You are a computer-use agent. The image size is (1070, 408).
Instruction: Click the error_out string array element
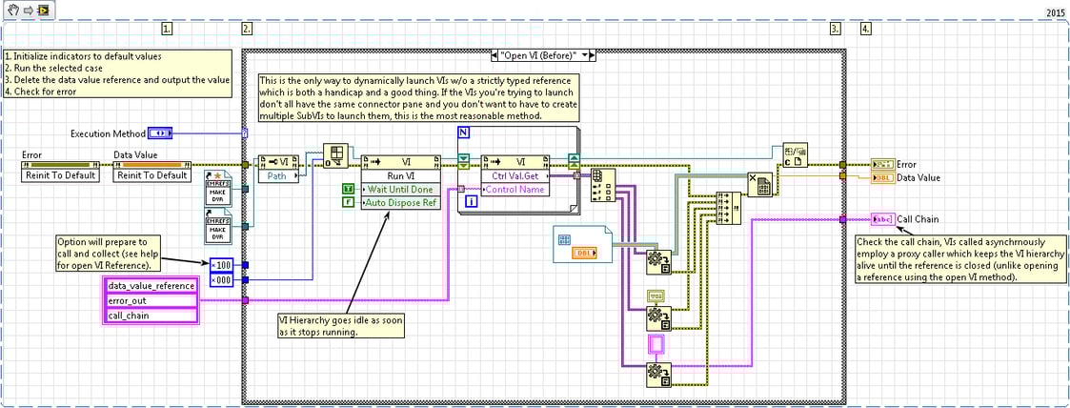point(151,299)
